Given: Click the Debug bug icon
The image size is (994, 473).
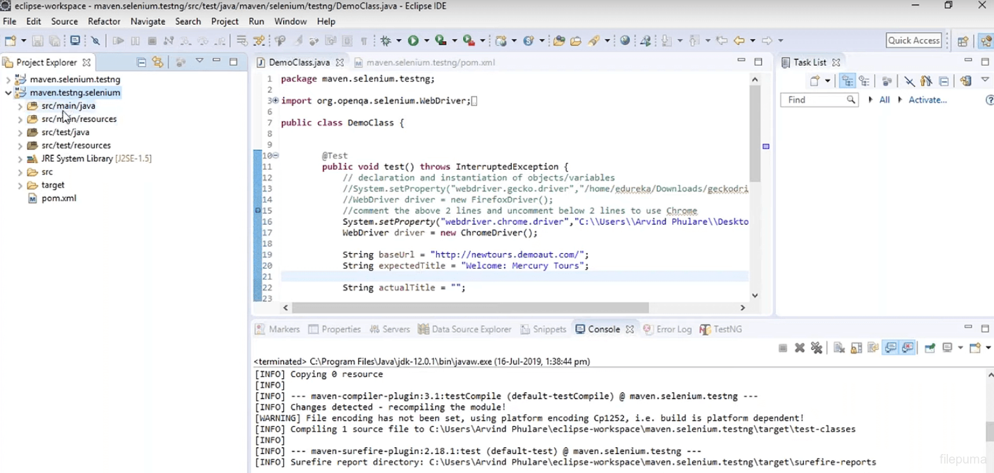Looking at the screenshot, I should pos(386,40).
